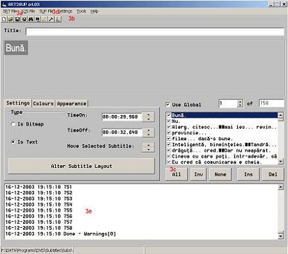Click inside the Title input field
Screen dimensions: 288x254
pos(155,32)
